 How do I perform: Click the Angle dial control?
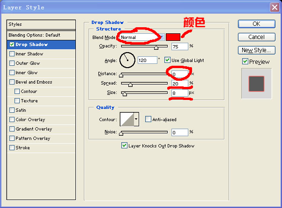127,60
